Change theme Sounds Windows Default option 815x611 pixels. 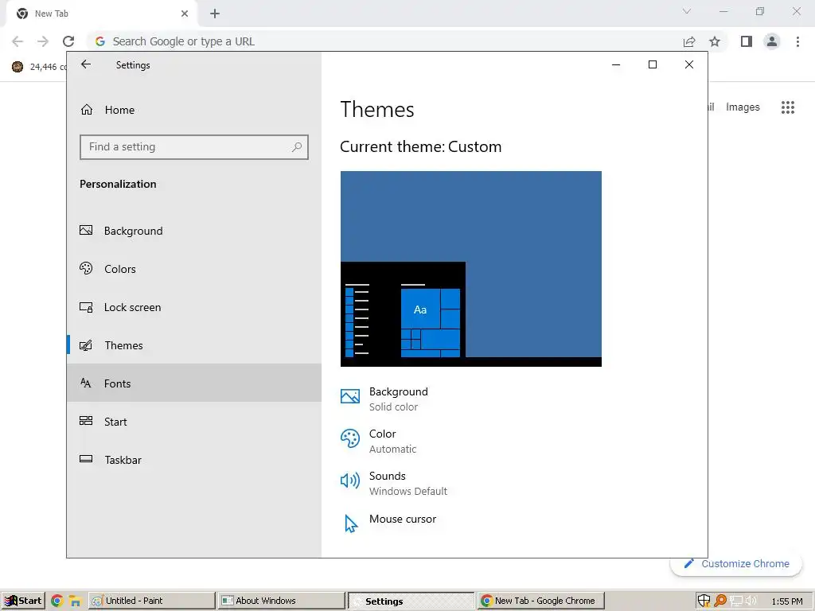click(394, 483)
